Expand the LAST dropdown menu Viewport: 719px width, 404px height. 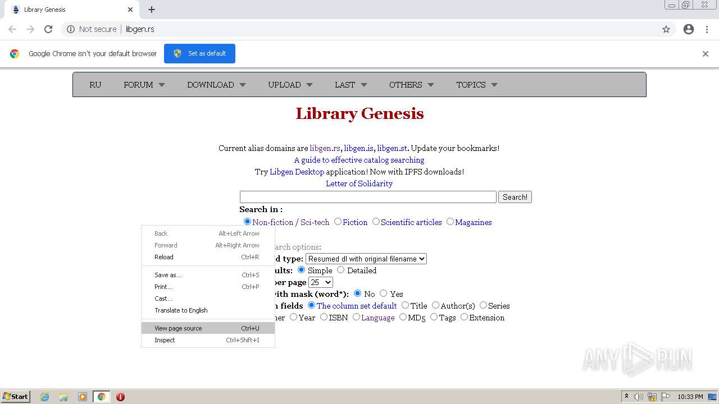coord(351,85)
